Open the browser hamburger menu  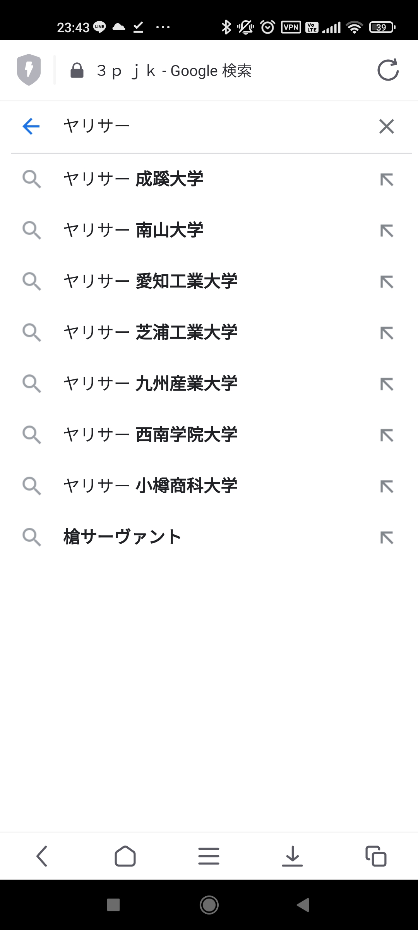209,856
